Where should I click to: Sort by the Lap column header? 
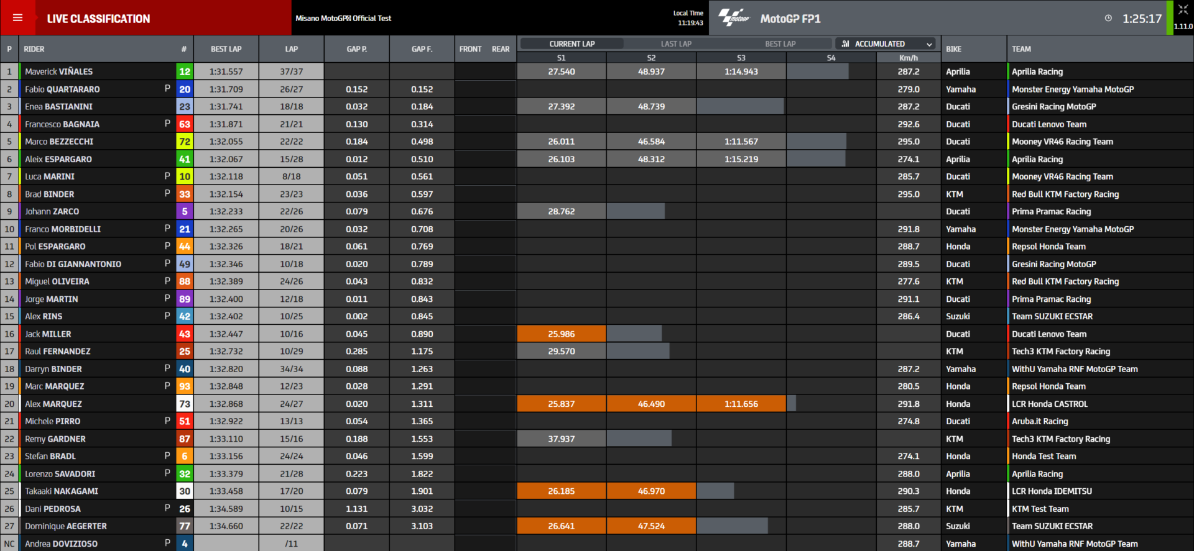tap(292, 49)
